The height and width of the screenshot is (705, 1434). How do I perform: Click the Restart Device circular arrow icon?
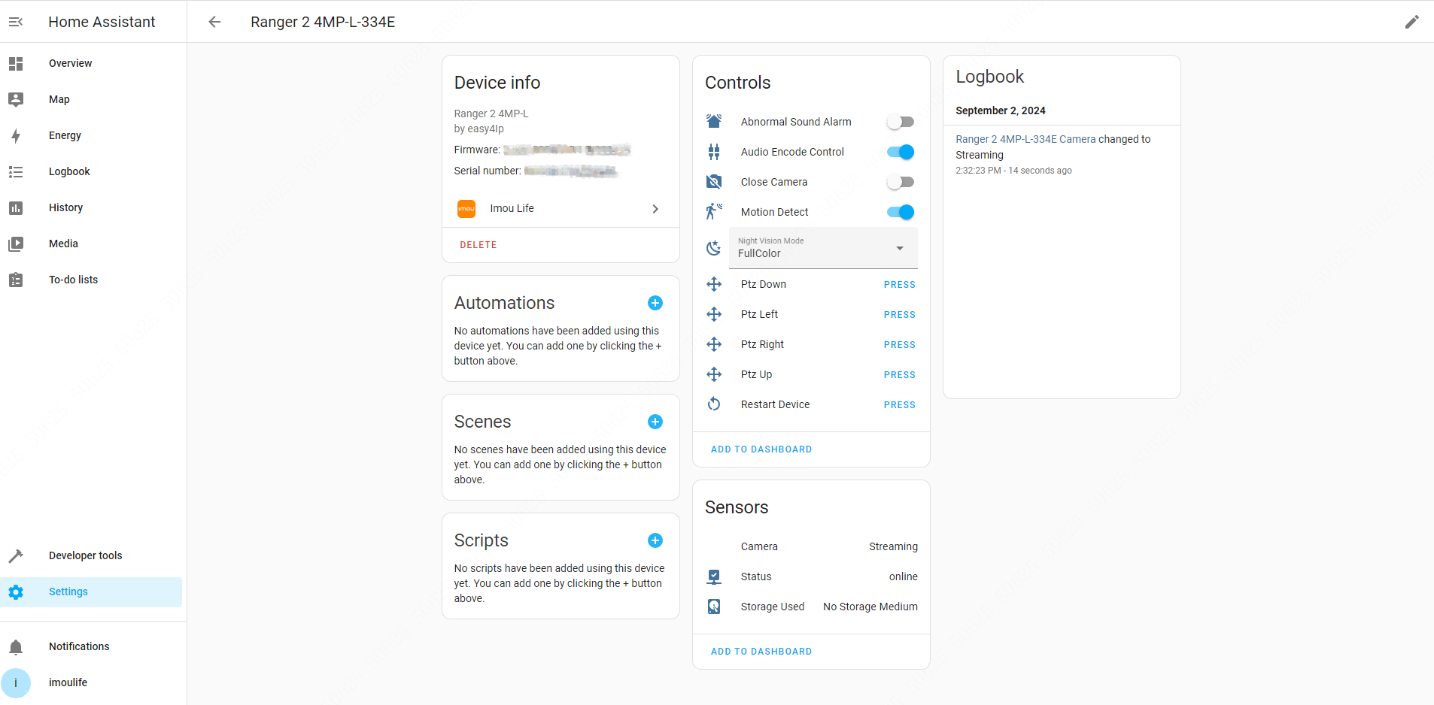pyautogui.click(x=714, y=404)
